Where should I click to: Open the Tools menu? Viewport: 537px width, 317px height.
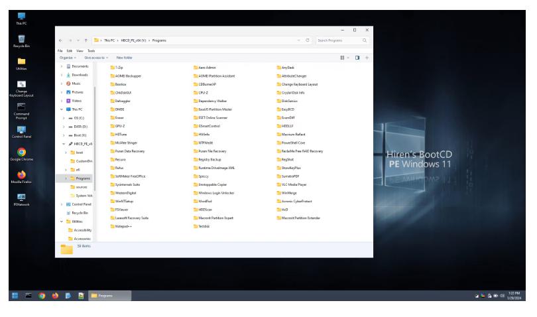pyautogui.click(x=91, y=50)
